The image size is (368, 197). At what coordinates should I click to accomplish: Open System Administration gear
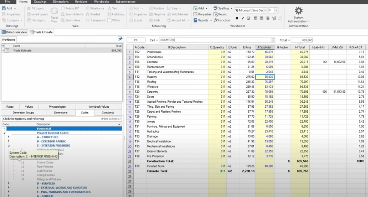(299, 11)
